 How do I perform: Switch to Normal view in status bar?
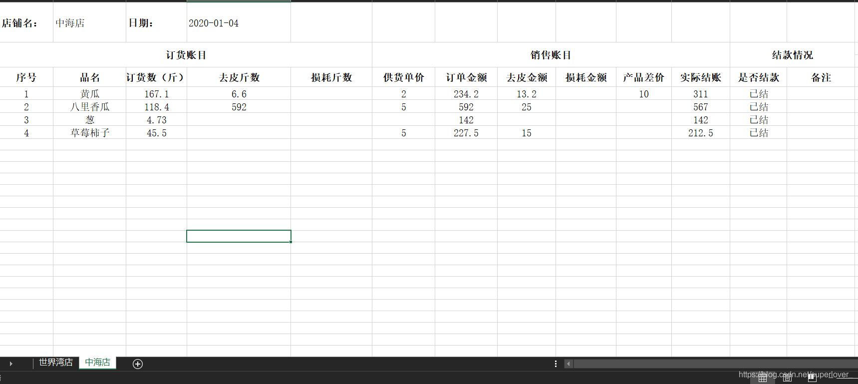[x=763, y=378]
